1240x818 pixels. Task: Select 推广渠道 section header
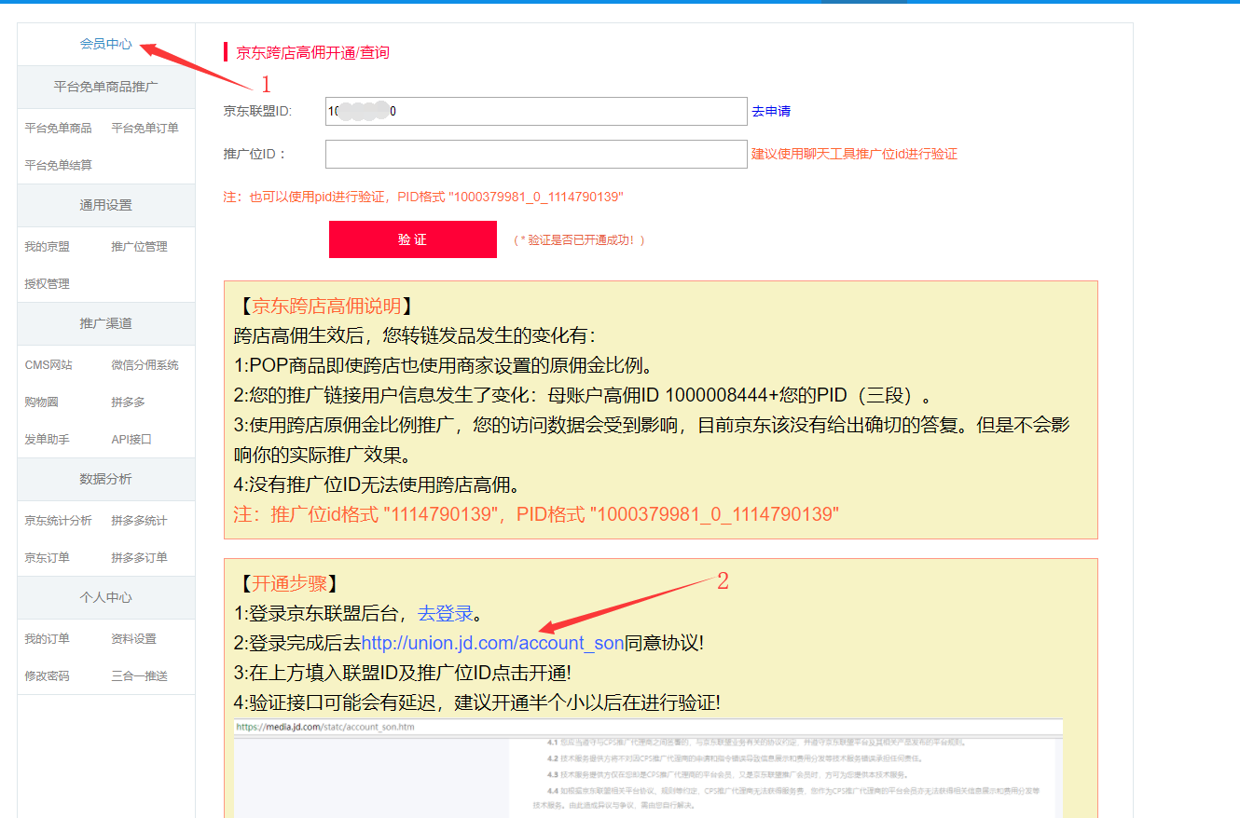pos(105,323)
